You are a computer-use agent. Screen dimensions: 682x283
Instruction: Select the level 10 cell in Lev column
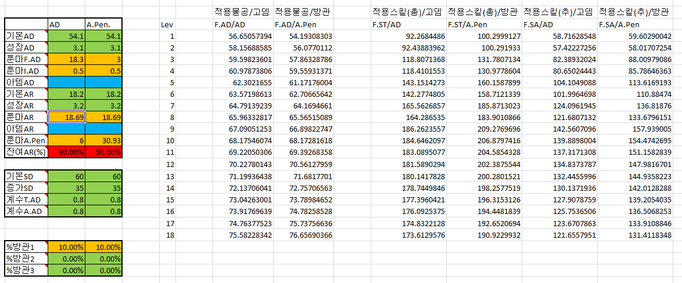167,141
